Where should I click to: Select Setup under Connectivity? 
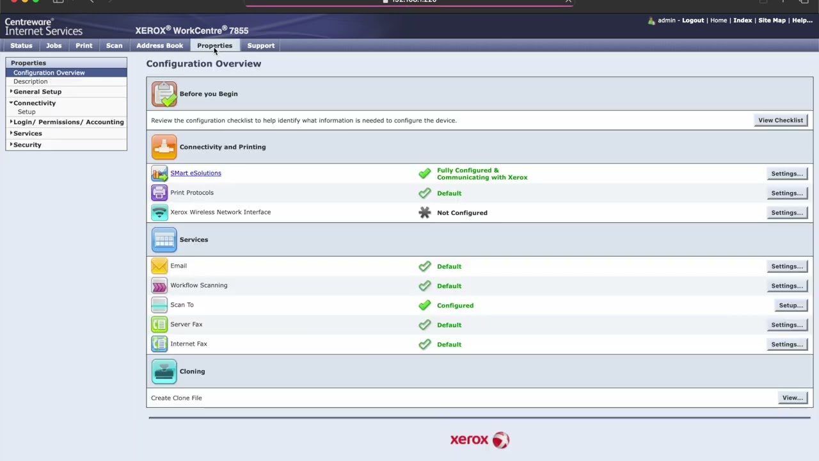click(26, 112)
